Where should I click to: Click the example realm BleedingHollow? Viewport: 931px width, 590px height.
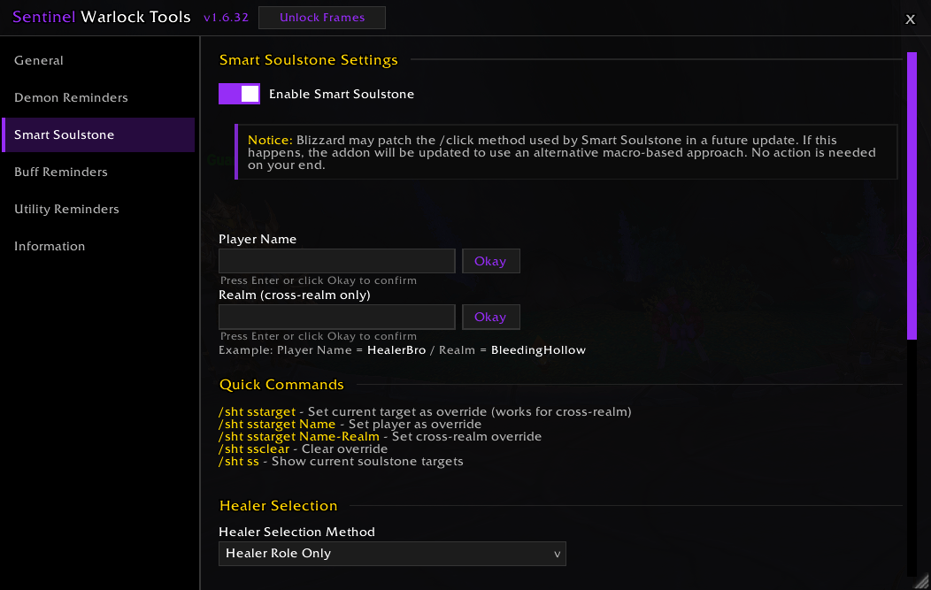click(x=539, y=350)
